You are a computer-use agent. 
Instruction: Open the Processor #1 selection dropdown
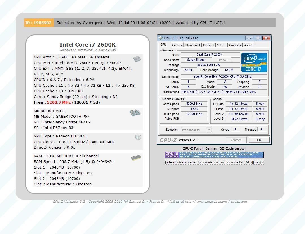point(209,130)
